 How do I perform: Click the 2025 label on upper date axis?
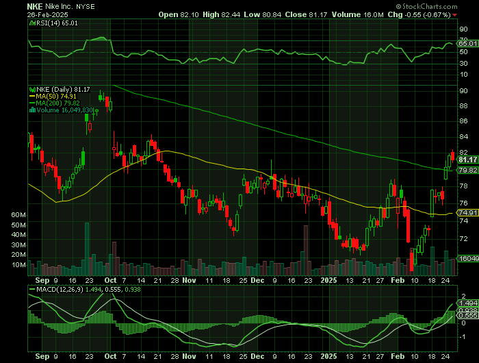(x=328, y=280)
